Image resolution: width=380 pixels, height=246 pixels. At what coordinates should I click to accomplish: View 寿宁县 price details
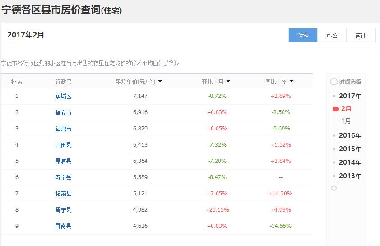click(x=63, y=177)
